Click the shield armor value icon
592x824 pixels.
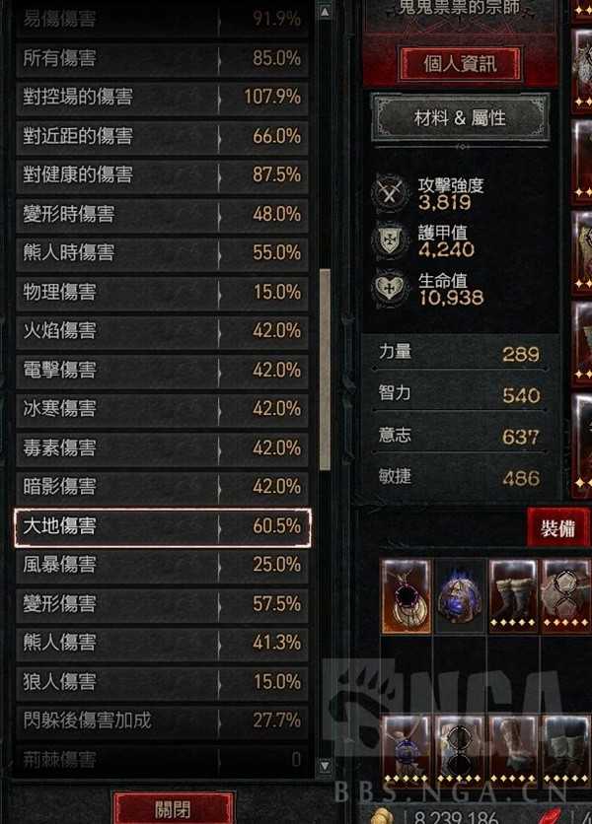coord(390,240)
